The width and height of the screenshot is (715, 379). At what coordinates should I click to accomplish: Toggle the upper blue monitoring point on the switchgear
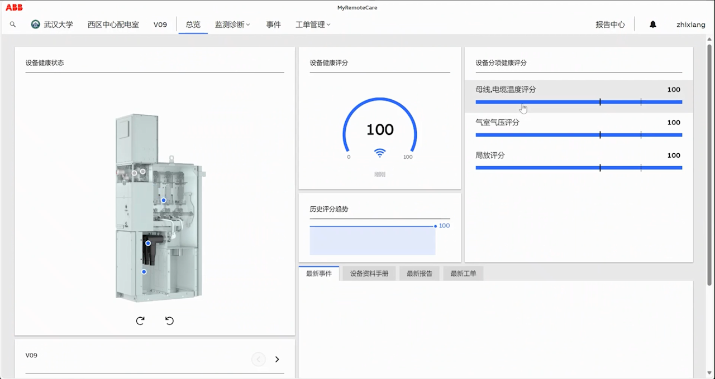pos(164,200)
